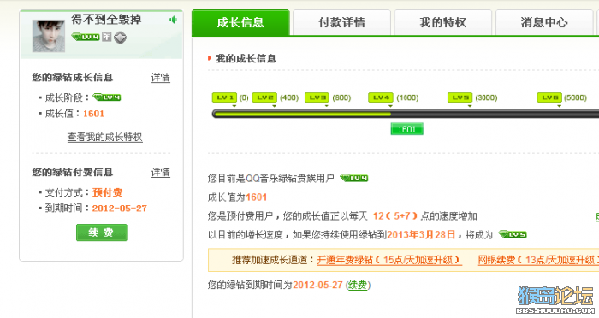Click the LV4 badge beside 成长阶段
This screenshot has height=318, width=599.
[x=107, y=97]
